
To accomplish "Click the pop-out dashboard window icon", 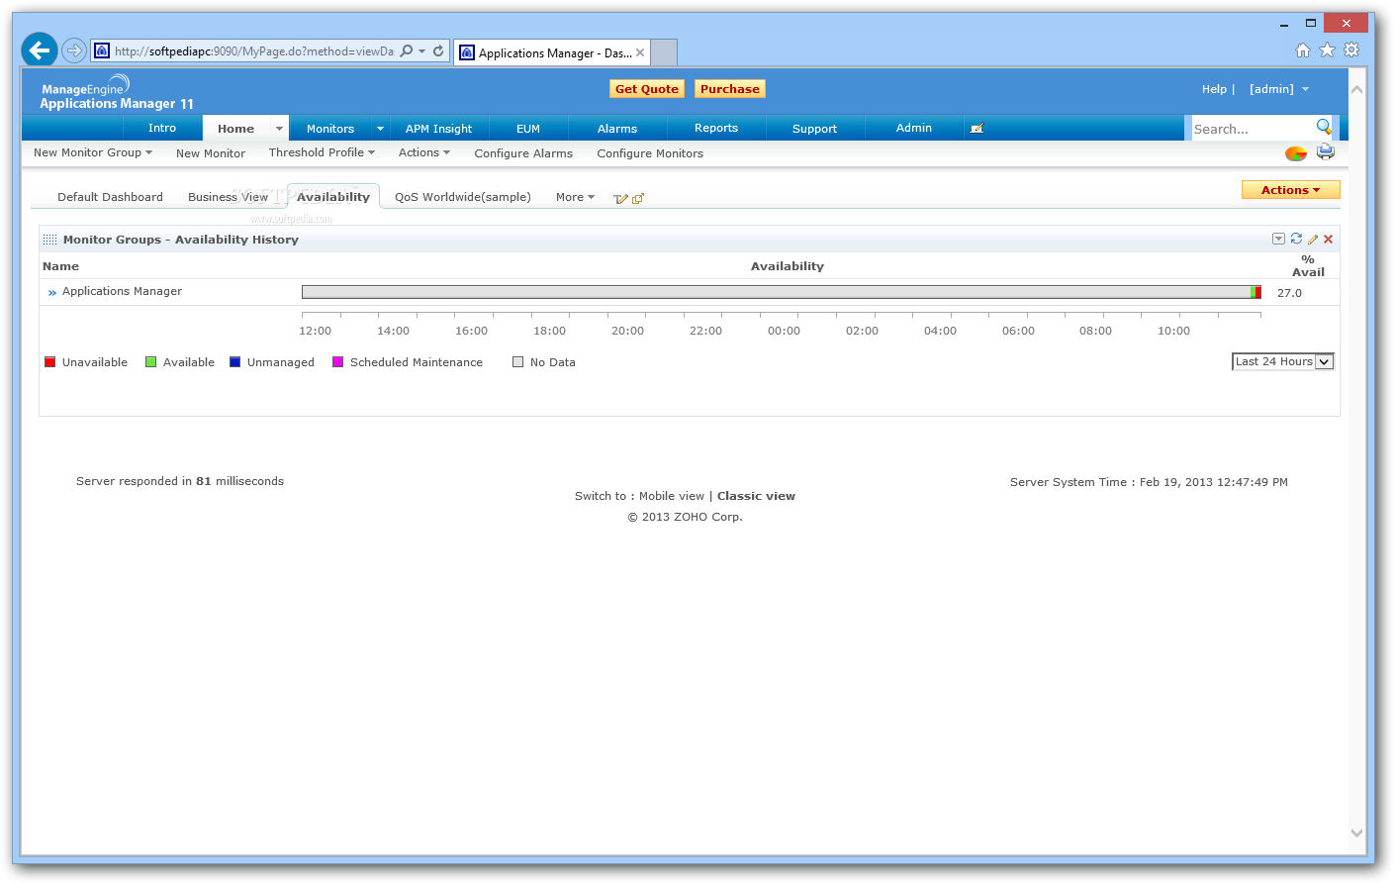I will (638, 199).
